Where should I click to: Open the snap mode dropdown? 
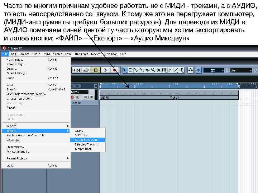pyautogui.click(x=214, y=70)
